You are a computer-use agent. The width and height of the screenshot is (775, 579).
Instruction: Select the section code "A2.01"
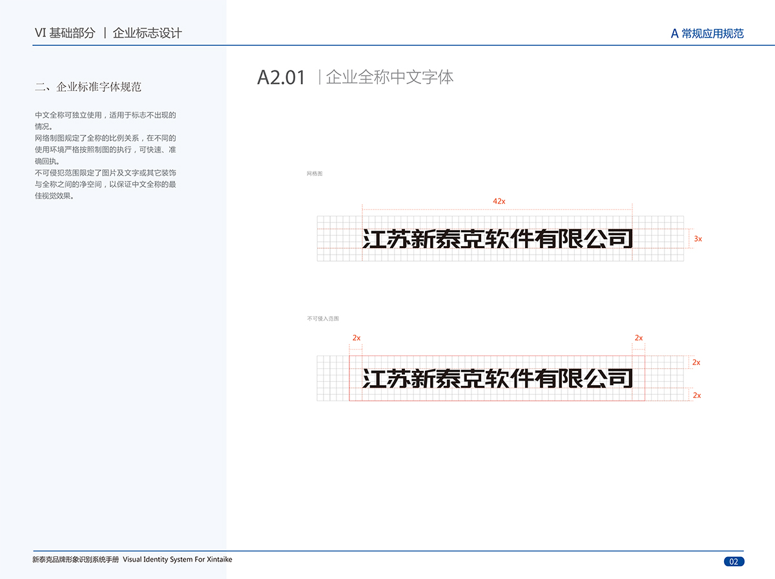coord(281,78)
